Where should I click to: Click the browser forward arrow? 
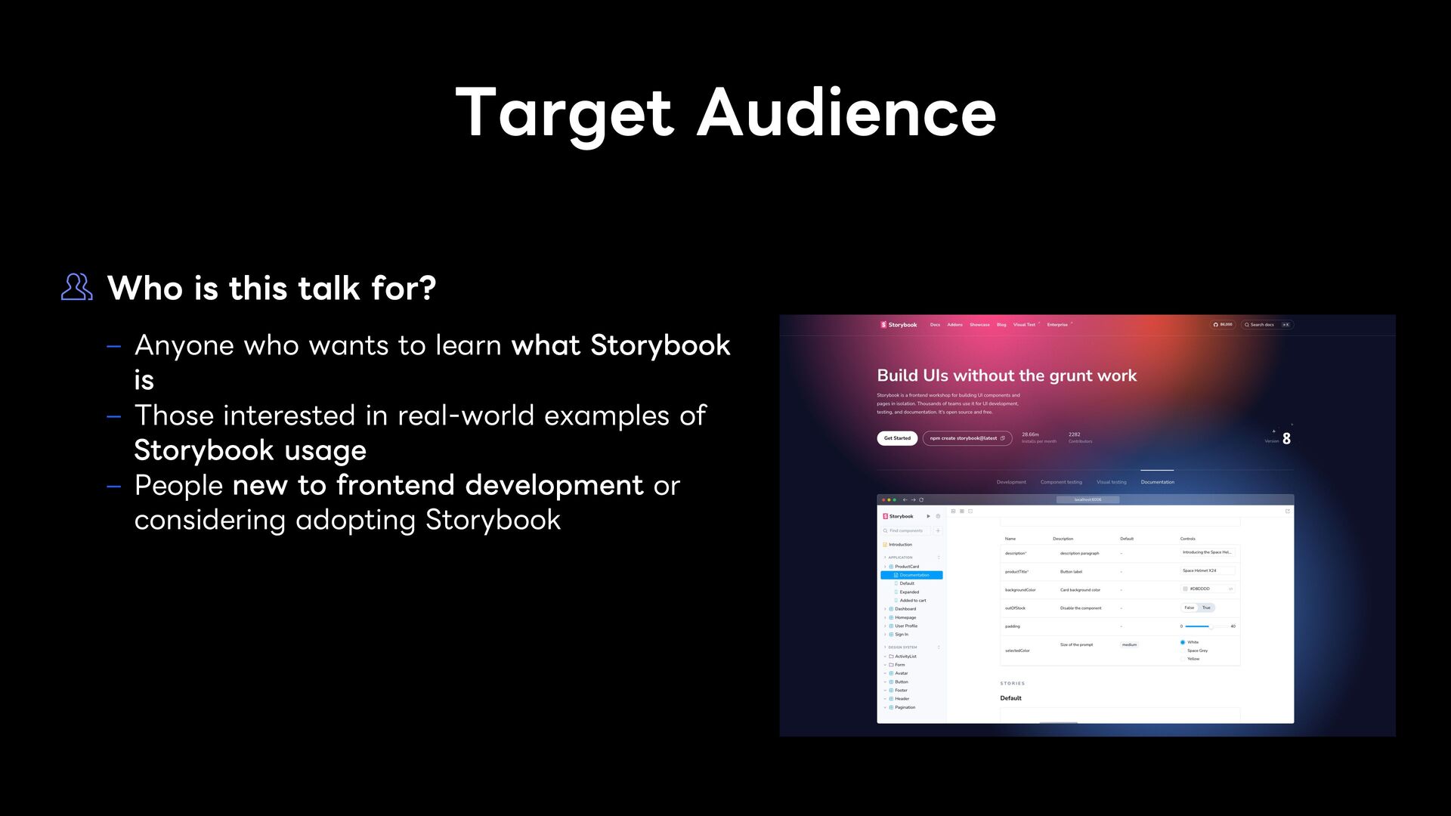click(913, 499)
